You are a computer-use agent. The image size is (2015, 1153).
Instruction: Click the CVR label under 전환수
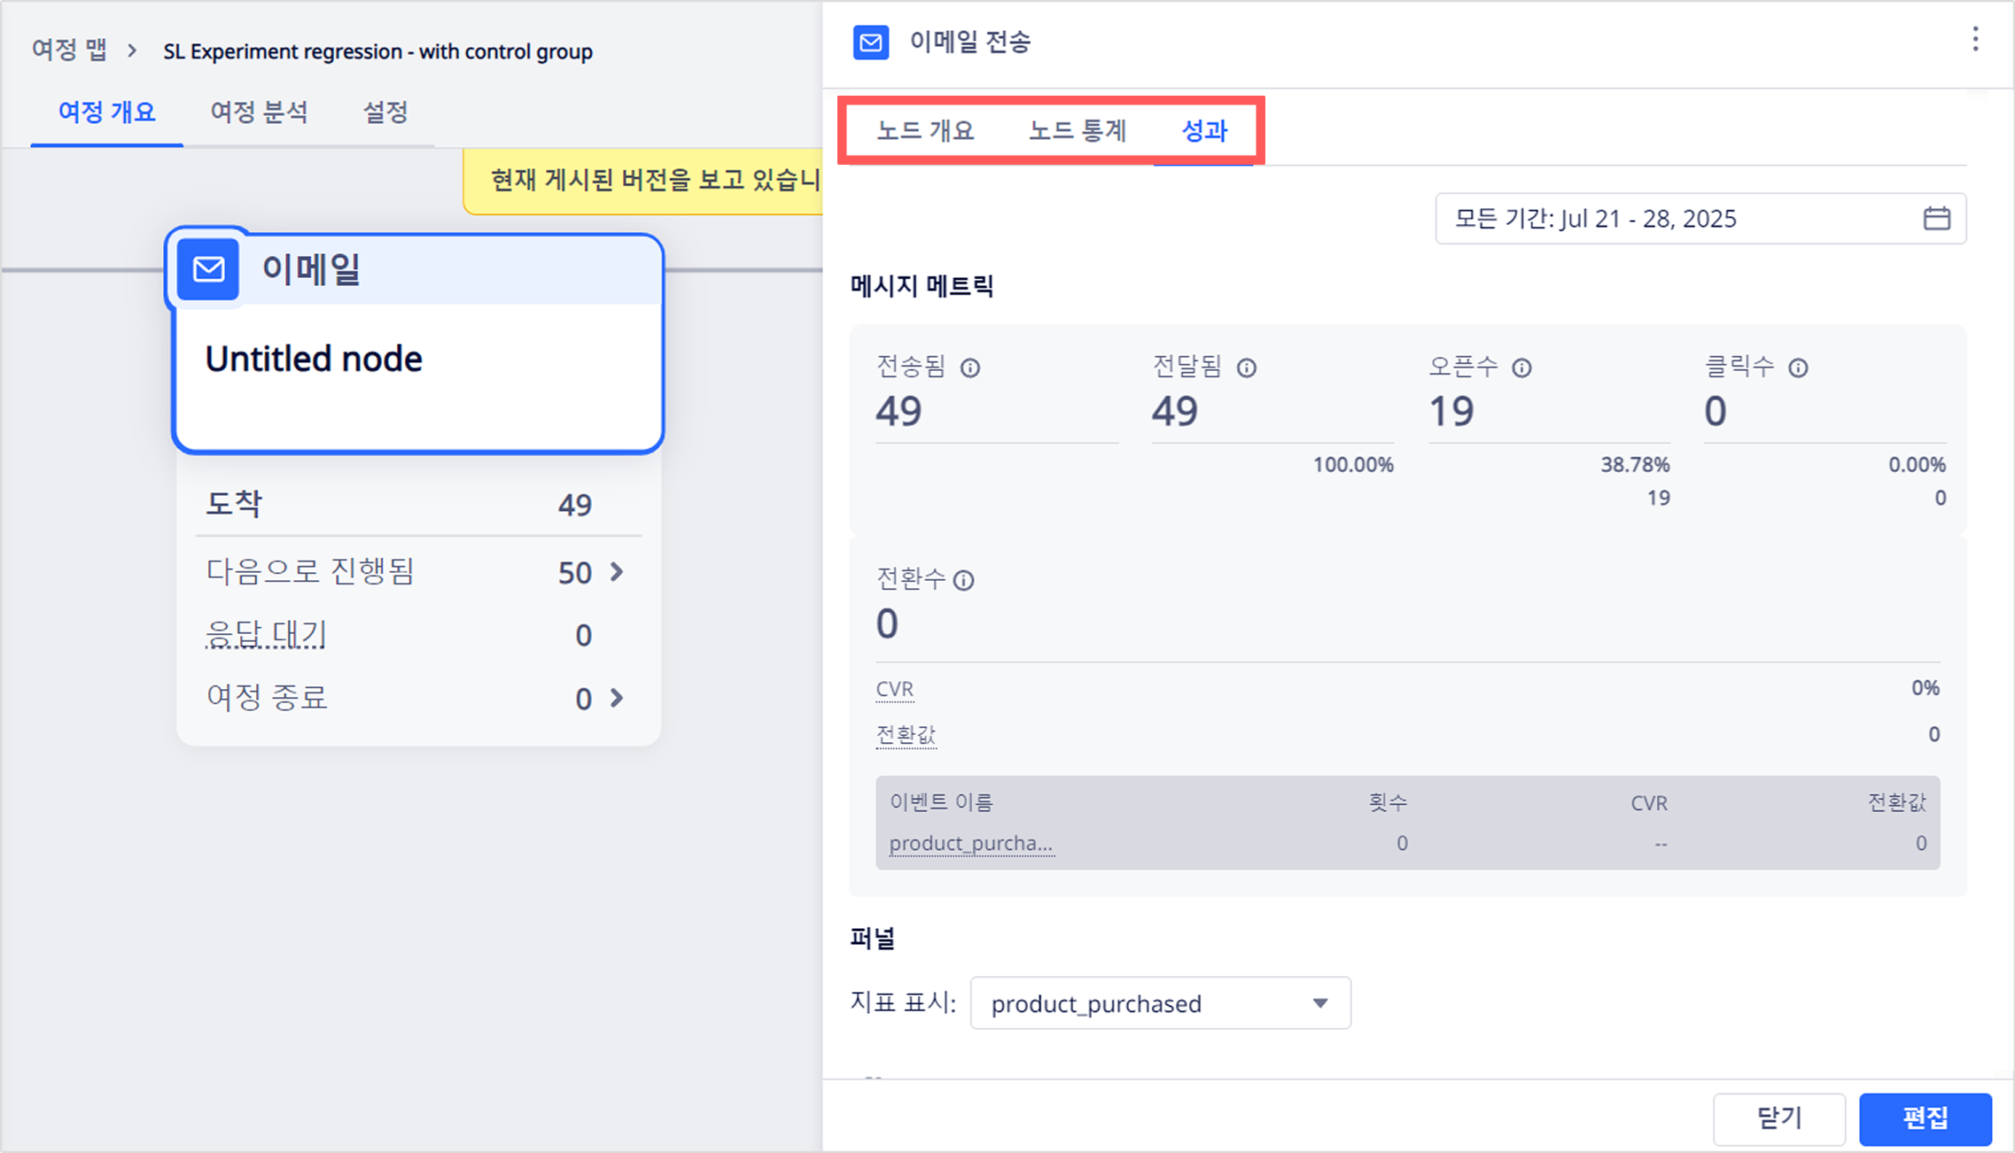pyautogui.click(x=895, y=689)
